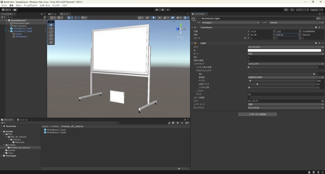Toggle 2D view mode in Scene
This screenshot has height=174, width=325.
147,18
